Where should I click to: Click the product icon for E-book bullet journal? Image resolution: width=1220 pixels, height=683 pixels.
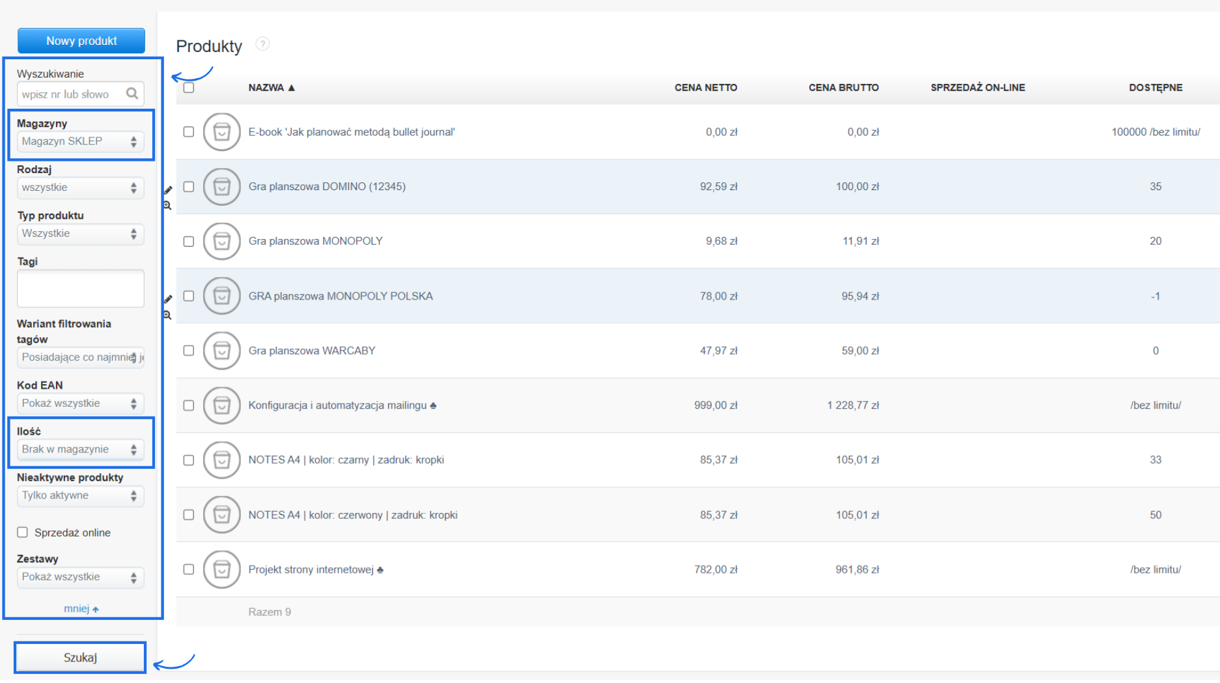[x=221, y=132]
